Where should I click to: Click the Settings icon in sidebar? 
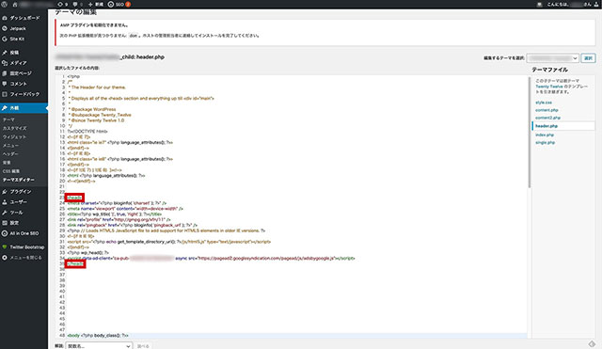[5, 223]
